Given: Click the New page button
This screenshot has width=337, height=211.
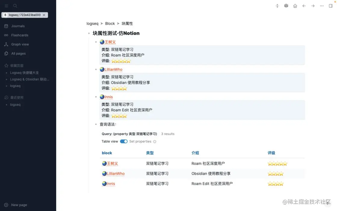Looking at the screenshot, I should (16, 205).
